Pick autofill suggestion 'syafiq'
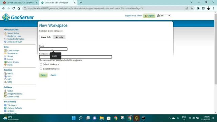The image size is (217, 122). point(56,56)
